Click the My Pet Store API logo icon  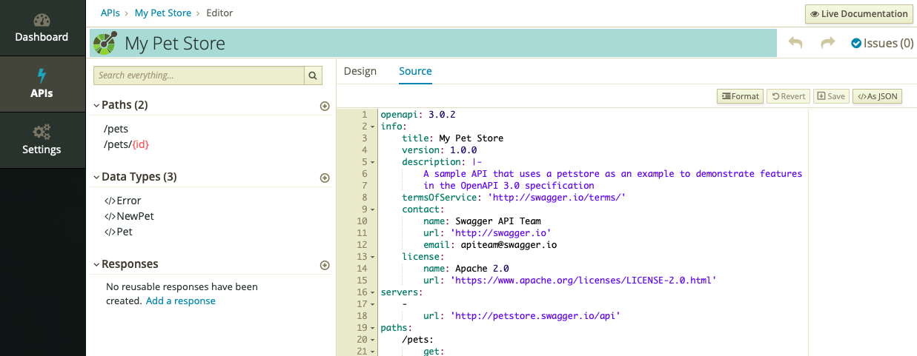click(x=105, y=44)
